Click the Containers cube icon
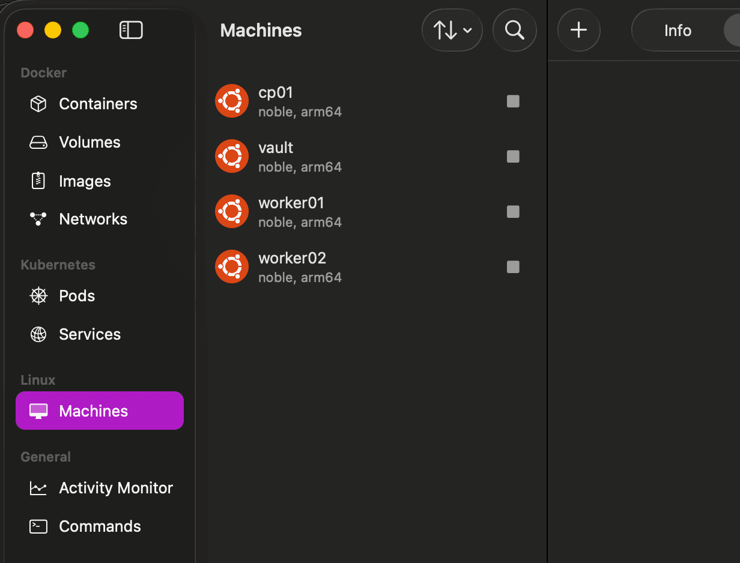This screenshot has height=563, width=740. pos(38,104)
